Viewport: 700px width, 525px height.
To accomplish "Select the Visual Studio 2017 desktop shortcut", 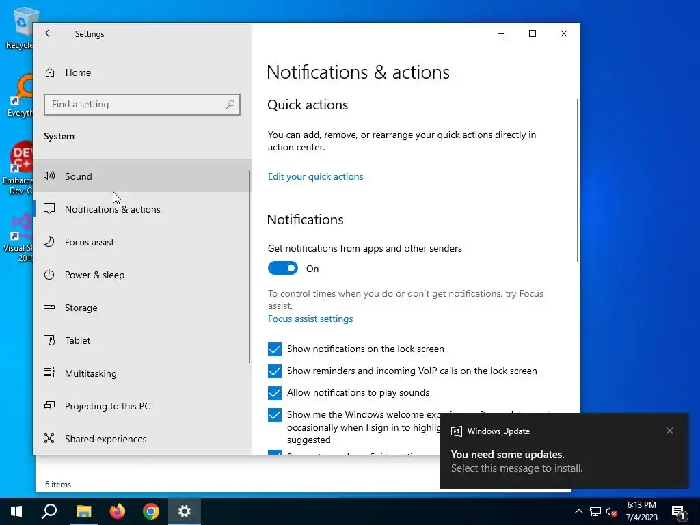I will pyautogui.click(x=18, y=239).
